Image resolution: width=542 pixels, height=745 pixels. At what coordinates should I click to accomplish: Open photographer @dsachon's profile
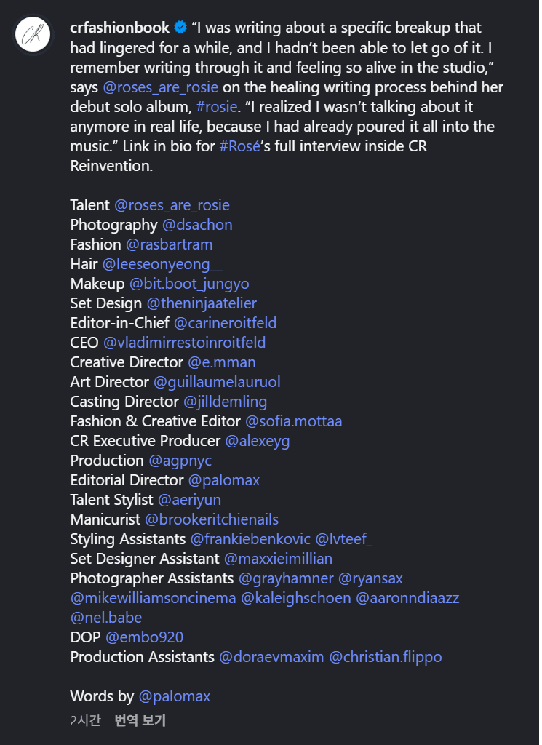point(197,225)
